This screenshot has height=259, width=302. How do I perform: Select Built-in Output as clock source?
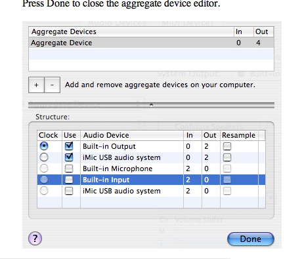click(44, 146)
